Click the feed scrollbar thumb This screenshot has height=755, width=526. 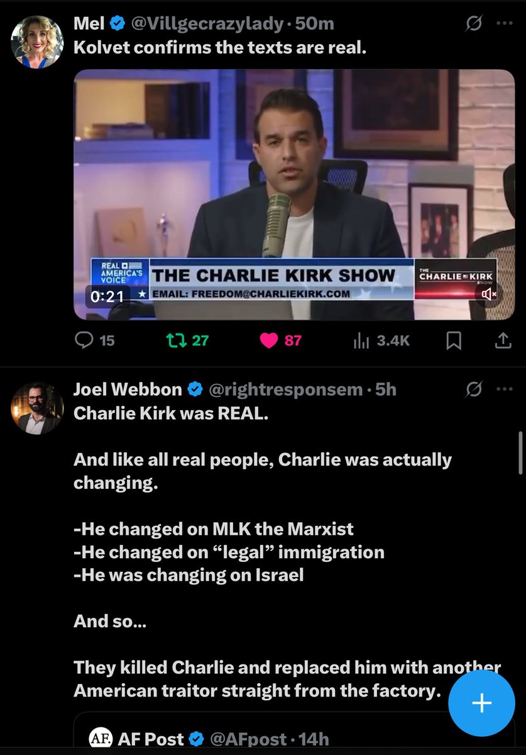point(520,453)
